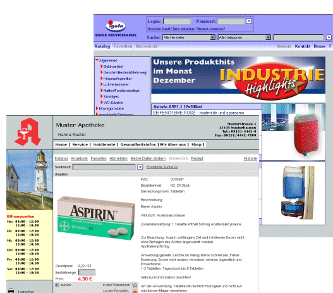Click the igefa logo
This screenshot has width=333, height=293.
(116, 26)
